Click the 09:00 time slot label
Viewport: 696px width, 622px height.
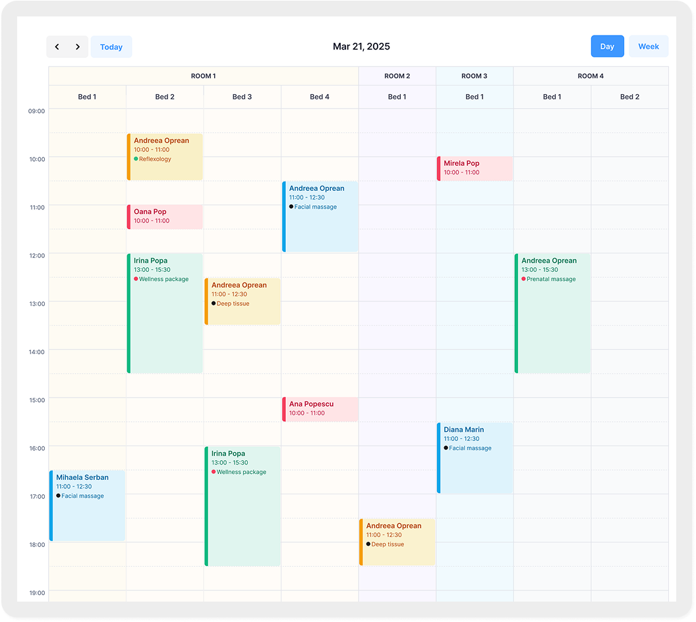point(36,111)
